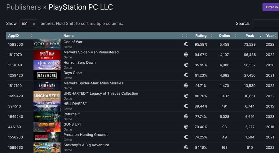Click globe icon in GUNS UP! row

tap(186, 127)
